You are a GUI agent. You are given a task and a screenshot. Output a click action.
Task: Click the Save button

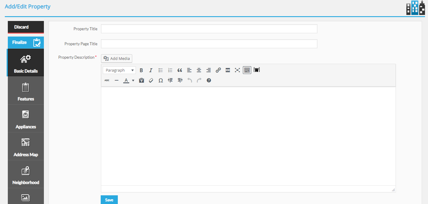click(x=109, y=200)
